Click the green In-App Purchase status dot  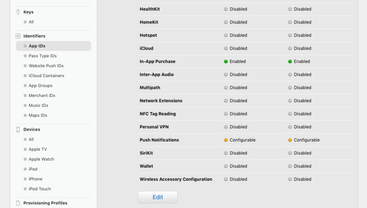pos(226,61)
